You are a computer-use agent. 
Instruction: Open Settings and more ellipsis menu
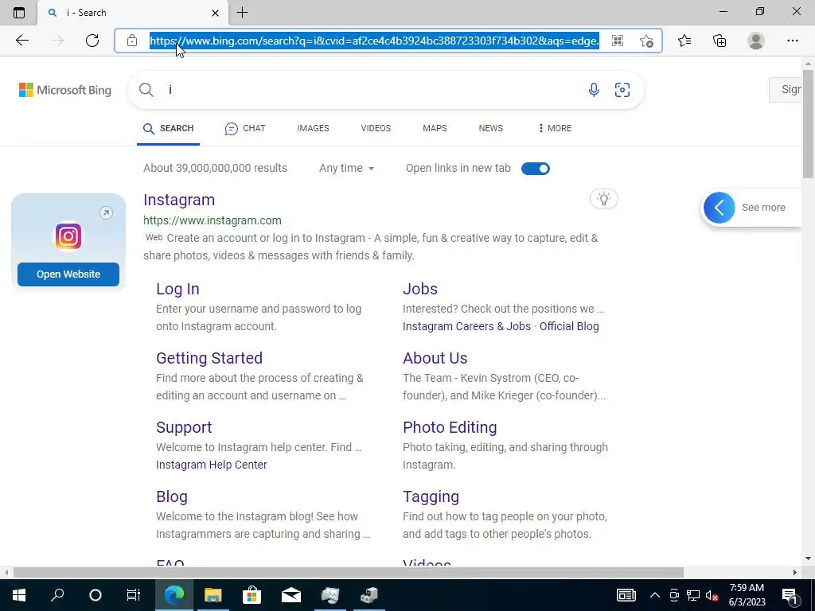[x=792, y=41]
